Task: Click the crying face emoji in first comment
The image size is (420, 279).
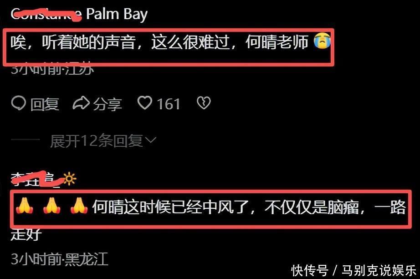Action: pos(322,41)
